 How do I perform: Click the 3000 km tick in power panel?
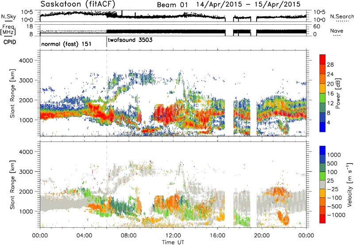tap(26, 80)
